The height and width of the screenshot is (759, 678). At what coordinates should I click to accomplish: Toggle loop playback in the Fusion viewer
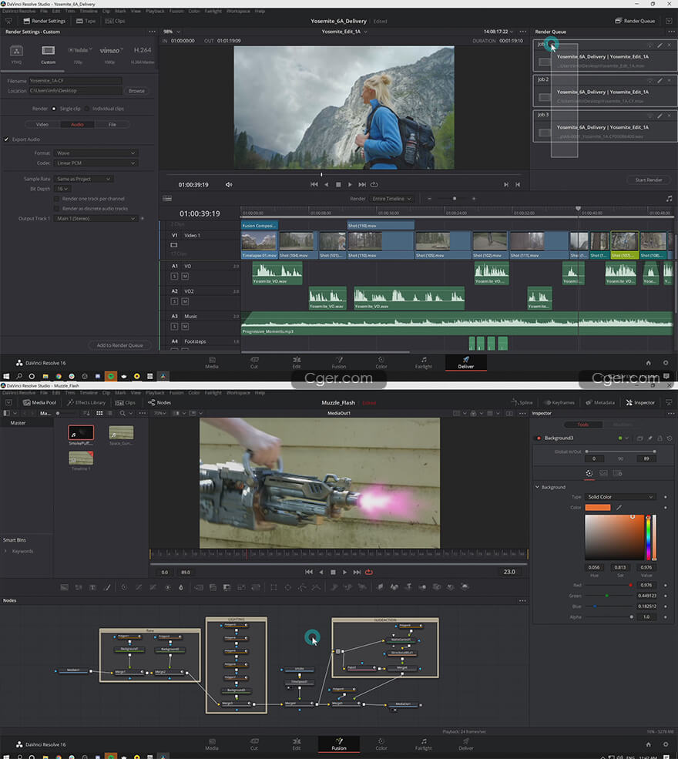(x=369, y=573)
